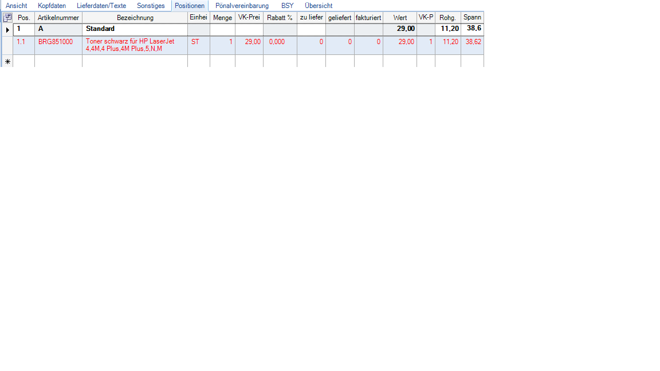
Task: Sort by the Wert column header
Action: click(400, 18)
